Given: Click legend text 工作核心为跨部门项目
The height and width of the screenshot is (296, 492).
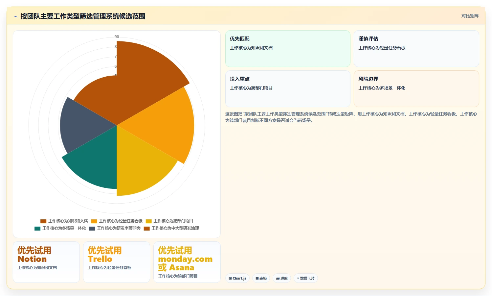Looking at the screenshot, I should tap(173, 221).
